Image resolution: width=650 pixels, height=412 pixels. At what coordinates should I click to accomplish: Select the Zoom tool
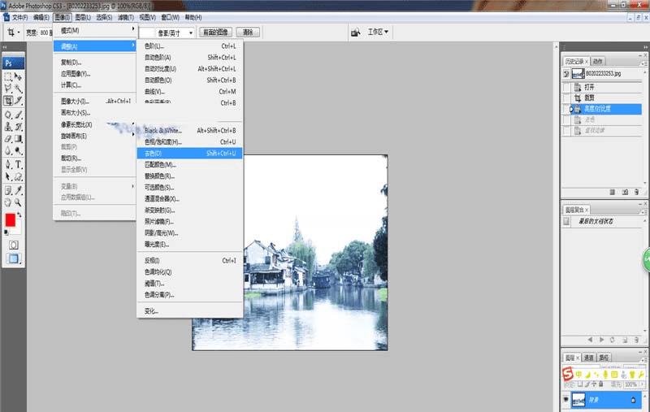[18, 202]
